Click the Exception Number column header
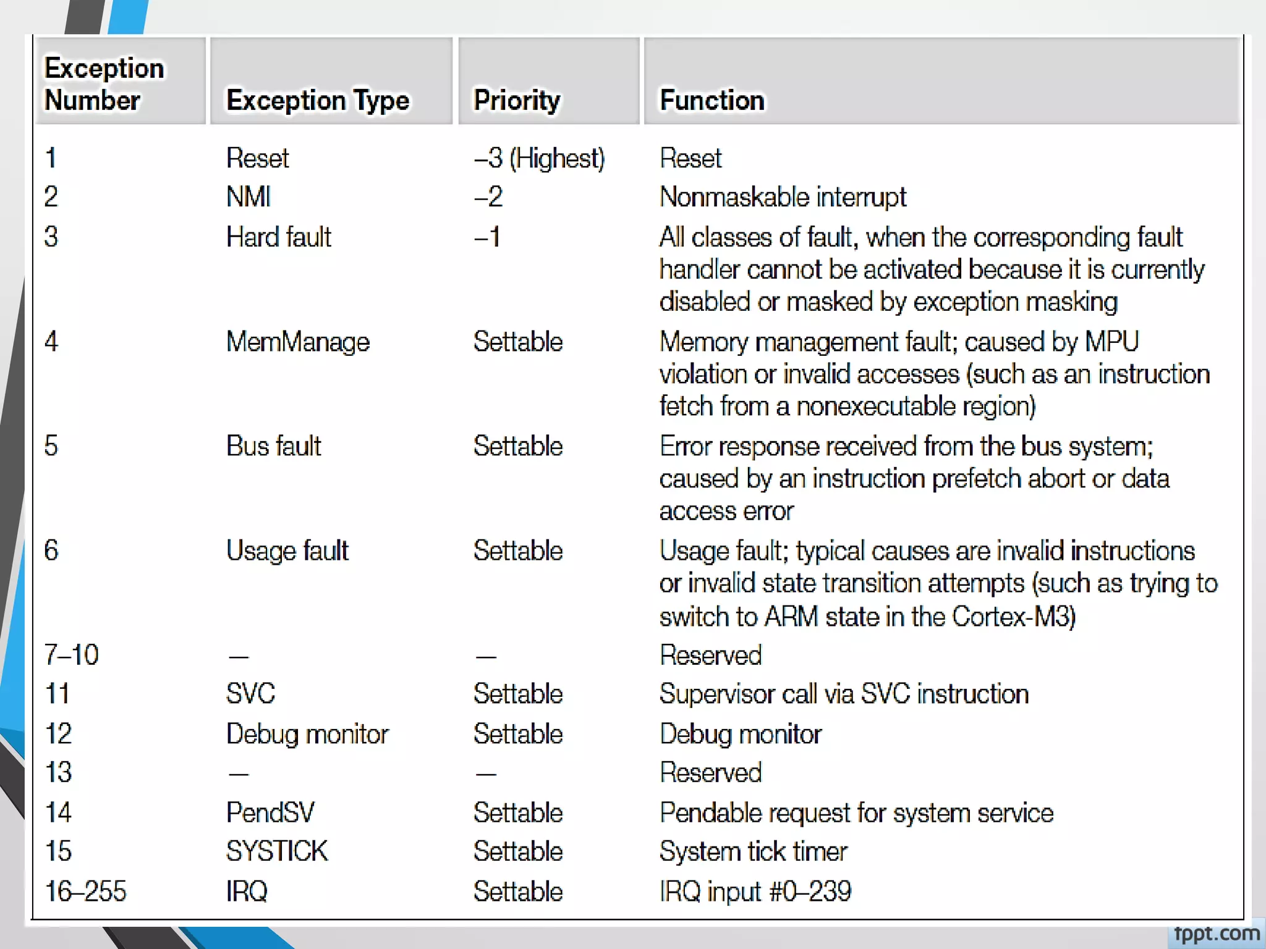The image size is (1266, 949). tap(104, 84)
